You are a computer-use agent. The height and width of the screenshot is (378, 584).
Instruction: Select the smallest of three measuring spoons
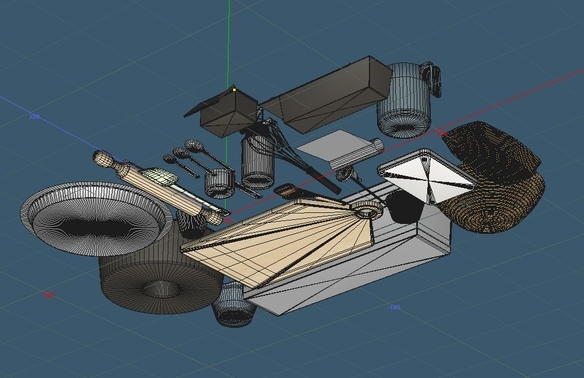(181, 166)
